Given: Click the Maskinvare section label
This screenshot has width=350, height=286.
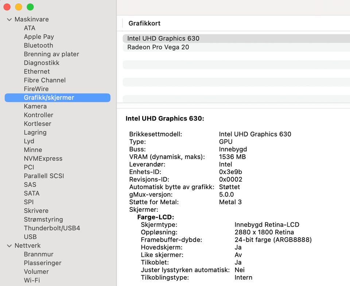Looking at the screenshot, I should pyautogui.click(x=32, y=19).
